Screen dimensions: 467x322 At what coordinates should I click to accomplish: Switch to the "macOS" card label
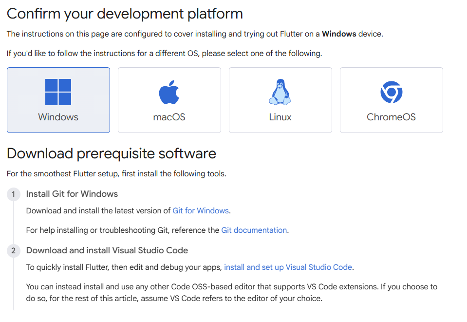pyautogui.click(x=169, y=117)
